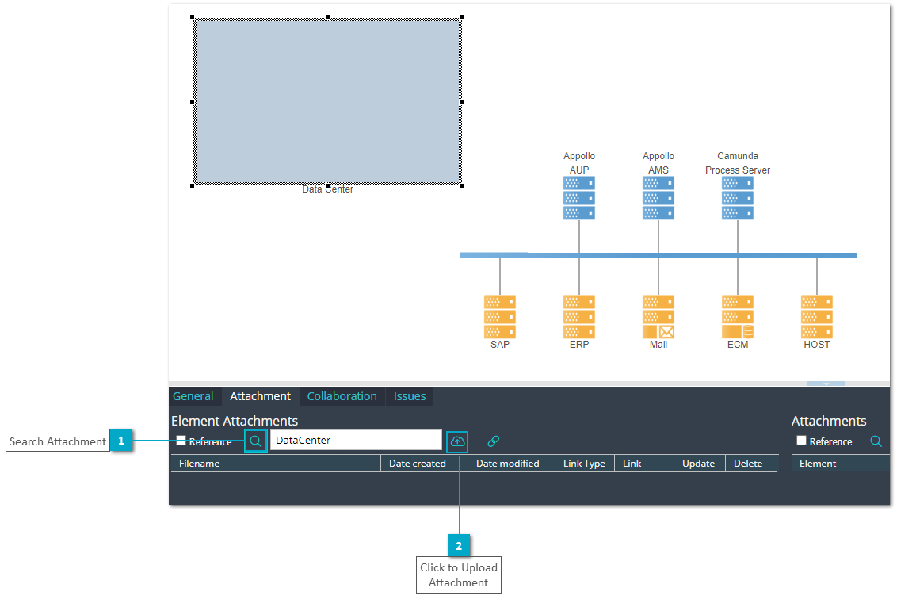
Task: Switch to the General tab
Action: pyautogui.click(x=193, y=396)
